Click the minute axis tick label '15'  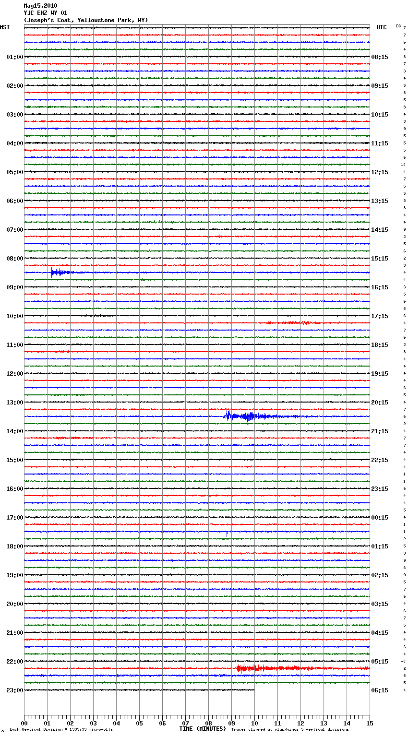coord(370,723)
